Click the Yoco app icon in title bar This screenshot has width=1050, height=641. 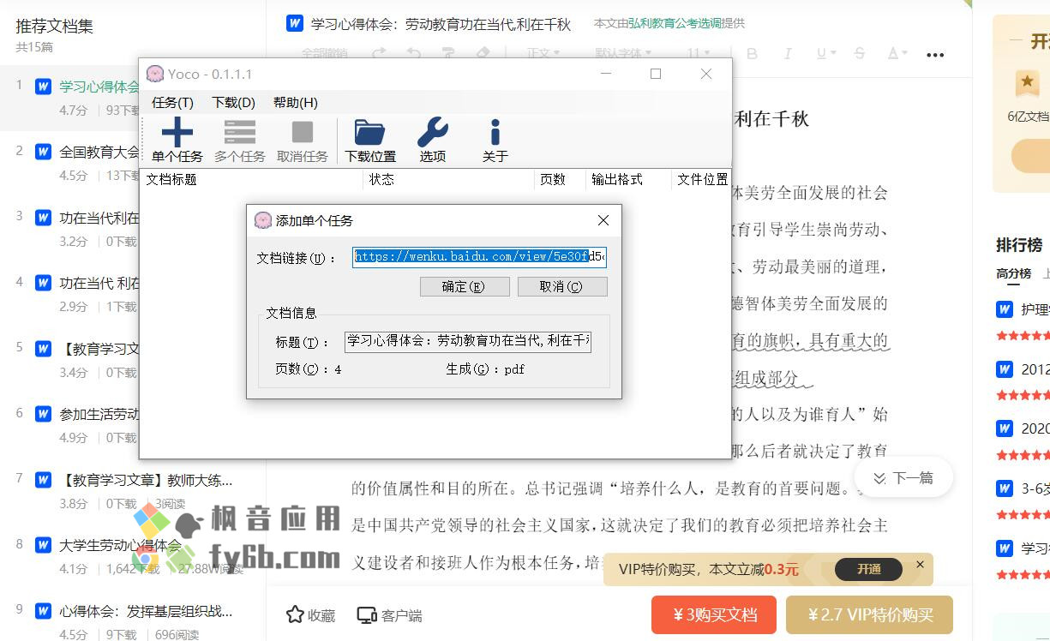coord(155,74)
